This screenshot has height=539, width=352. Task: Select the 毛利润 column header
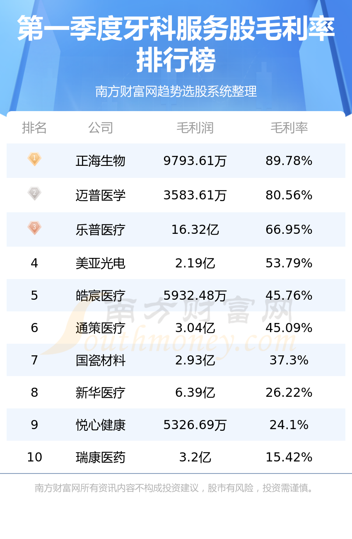point(195,128)
